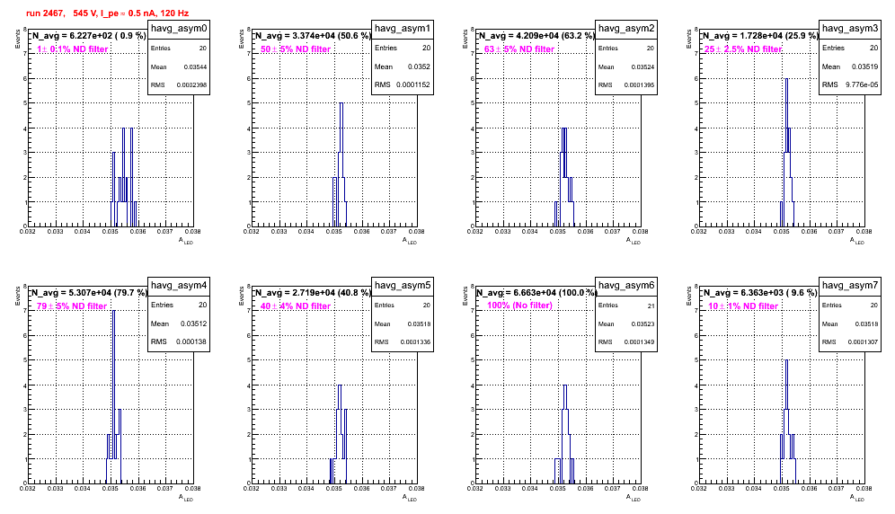This screenshot has height=514, width=895.
Task: Click the N_avg = 6.363e+03 label
Action: (x=760, y=293)
